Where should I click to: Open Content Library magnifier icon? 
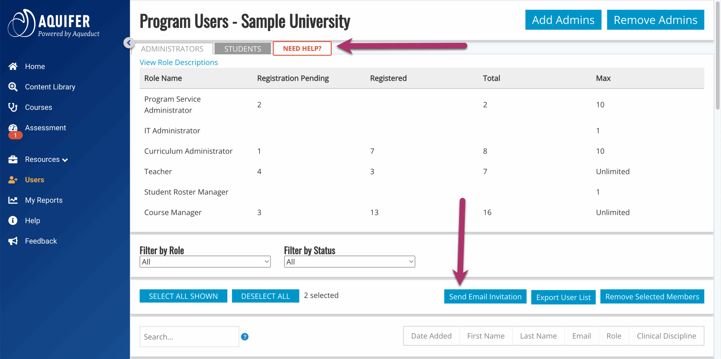13,87
